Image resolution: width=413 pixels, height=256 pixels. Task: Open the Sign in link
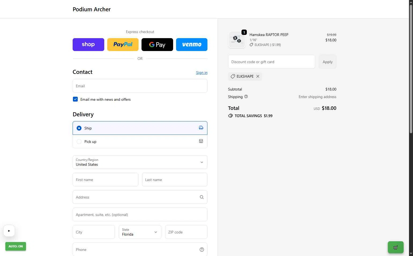[202, 73]
